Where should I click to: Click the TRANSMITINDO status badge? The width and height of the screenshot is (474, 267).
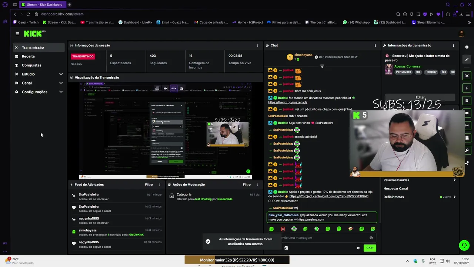tap(83, 56)
